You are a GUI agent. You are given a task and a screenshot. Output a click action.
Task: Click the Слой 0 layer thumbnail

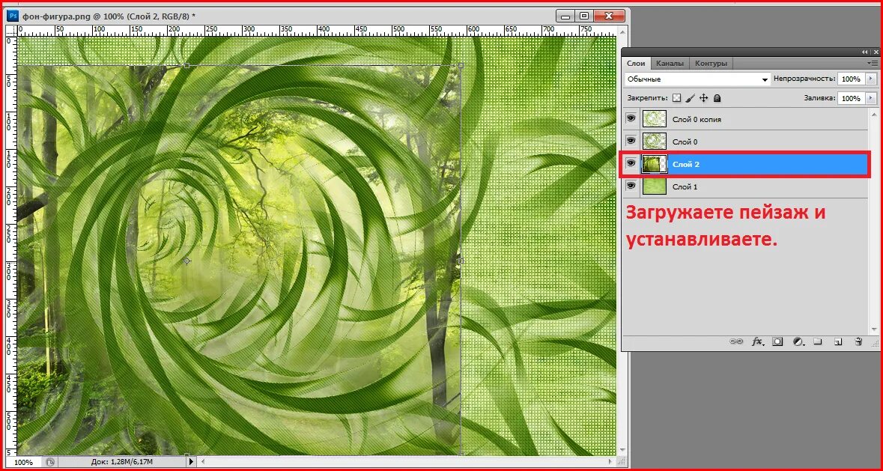coord(655,141)
